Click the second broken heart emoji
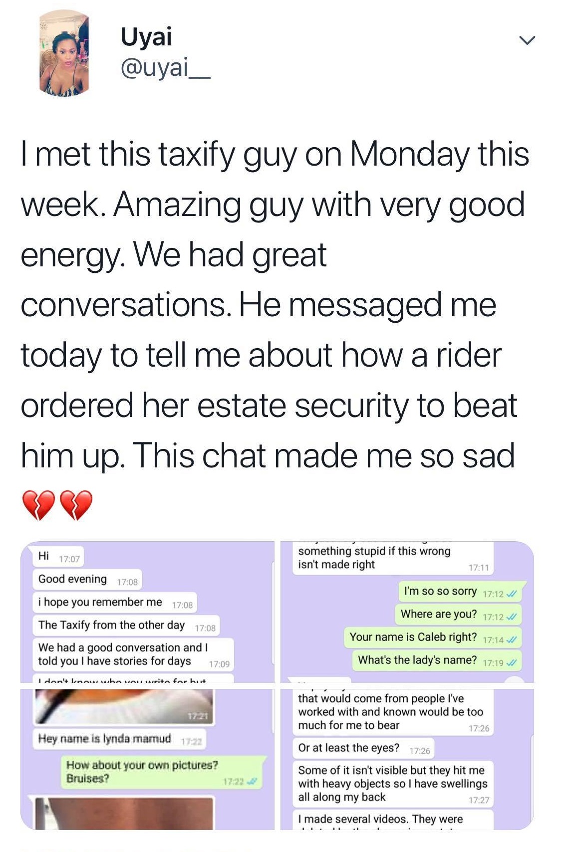The image size is (561, 852). click(x=76, y=505)
